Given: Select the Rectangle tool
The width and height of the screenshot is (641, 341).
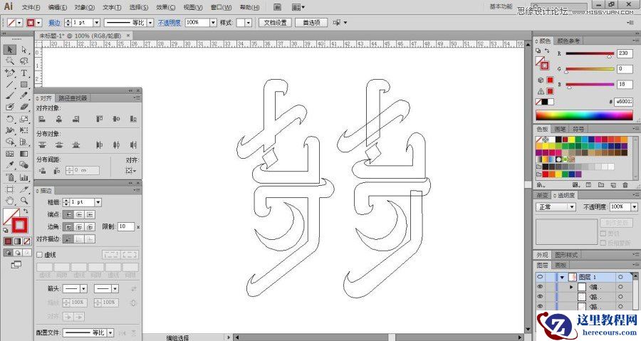Looking at the screenshot, I should point(24,84).
